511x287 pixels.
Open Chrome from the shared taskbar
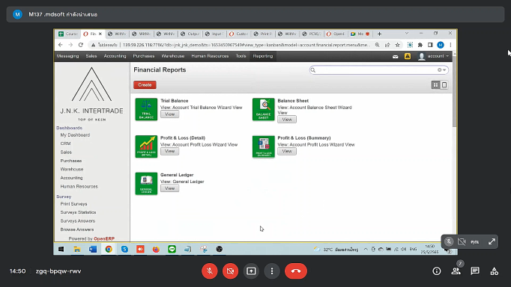click(109, 250)
